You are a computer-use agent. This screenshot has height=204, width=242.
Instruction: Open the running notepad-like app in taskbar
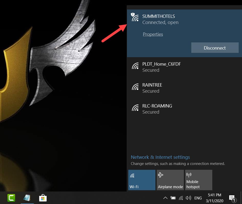point(27,198)
